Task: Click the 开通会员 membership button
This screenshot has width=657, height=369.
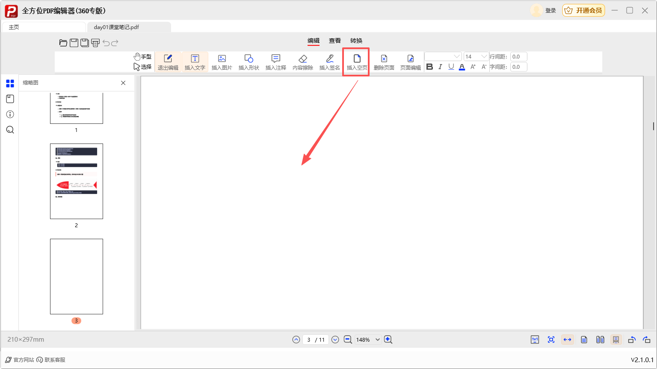Action: pos(583,11)
